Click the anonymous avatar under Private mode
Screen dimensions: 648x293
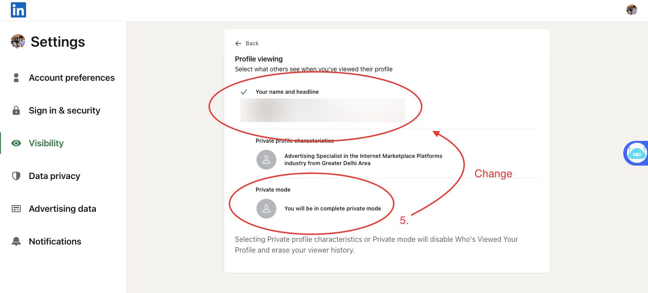pos(266,208)
